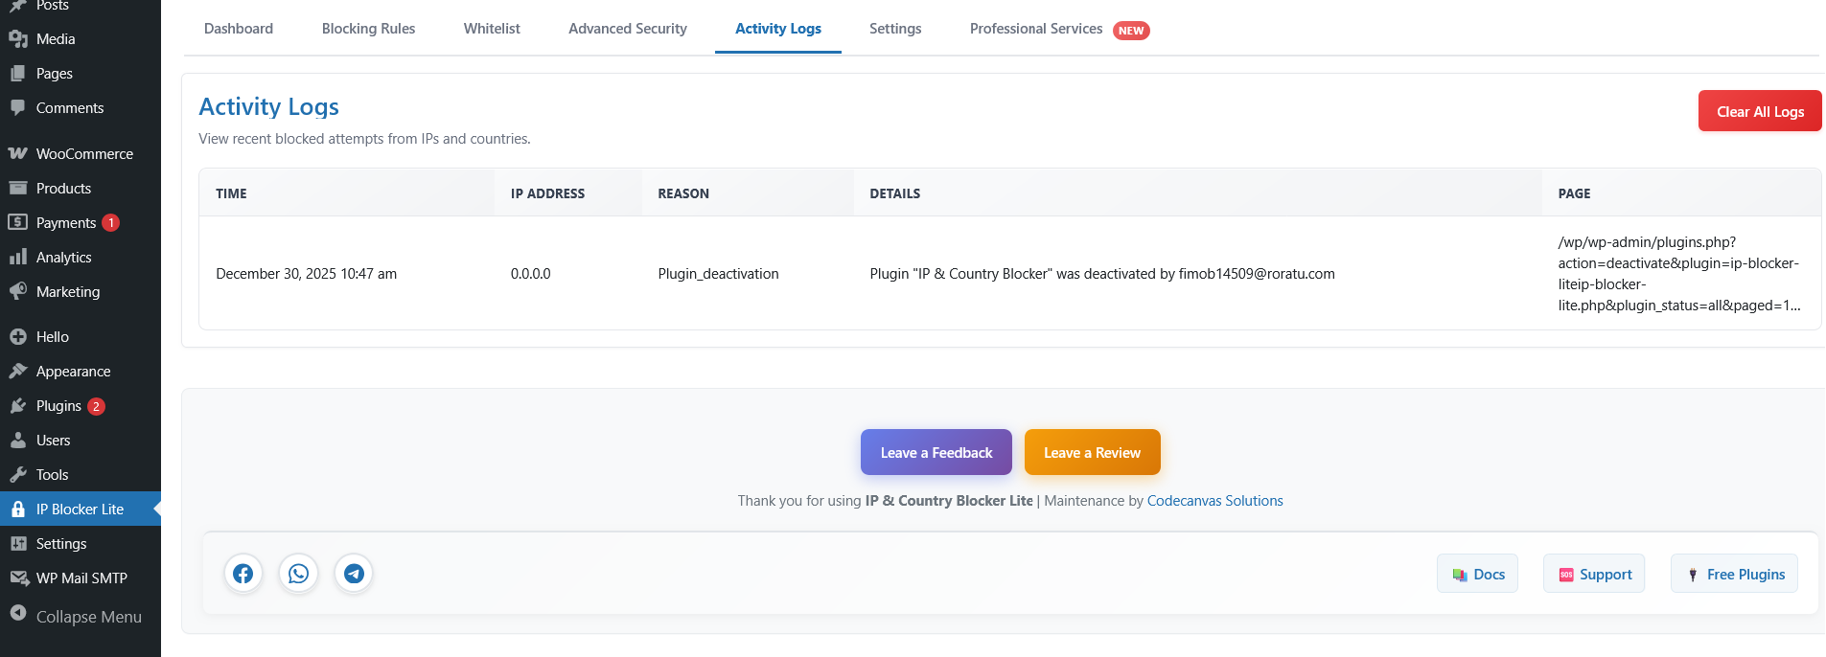The width and height of the screenshot is (1826, 657).
Task: Open the Marketing sidebar menu
Action: (x=67, y=292)
